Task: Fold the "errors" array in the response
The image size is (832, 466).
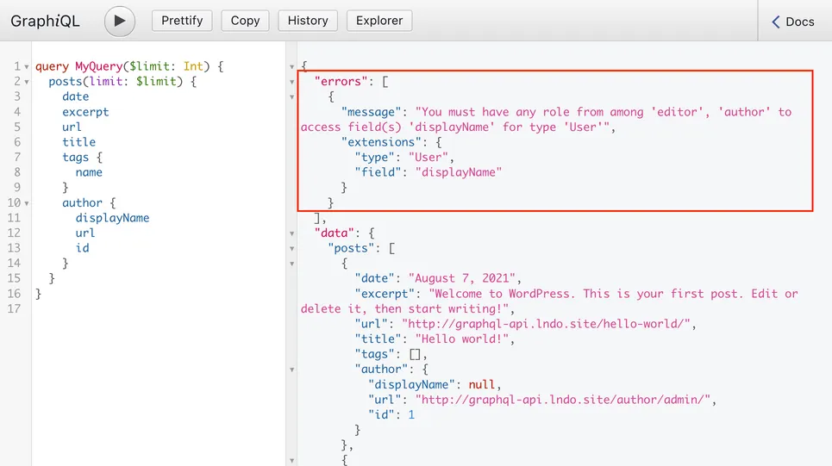Action: 291,82
